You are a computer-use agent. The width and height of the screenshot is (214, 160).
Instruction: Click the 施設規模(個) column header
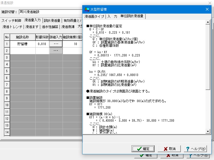pos(73,37)
